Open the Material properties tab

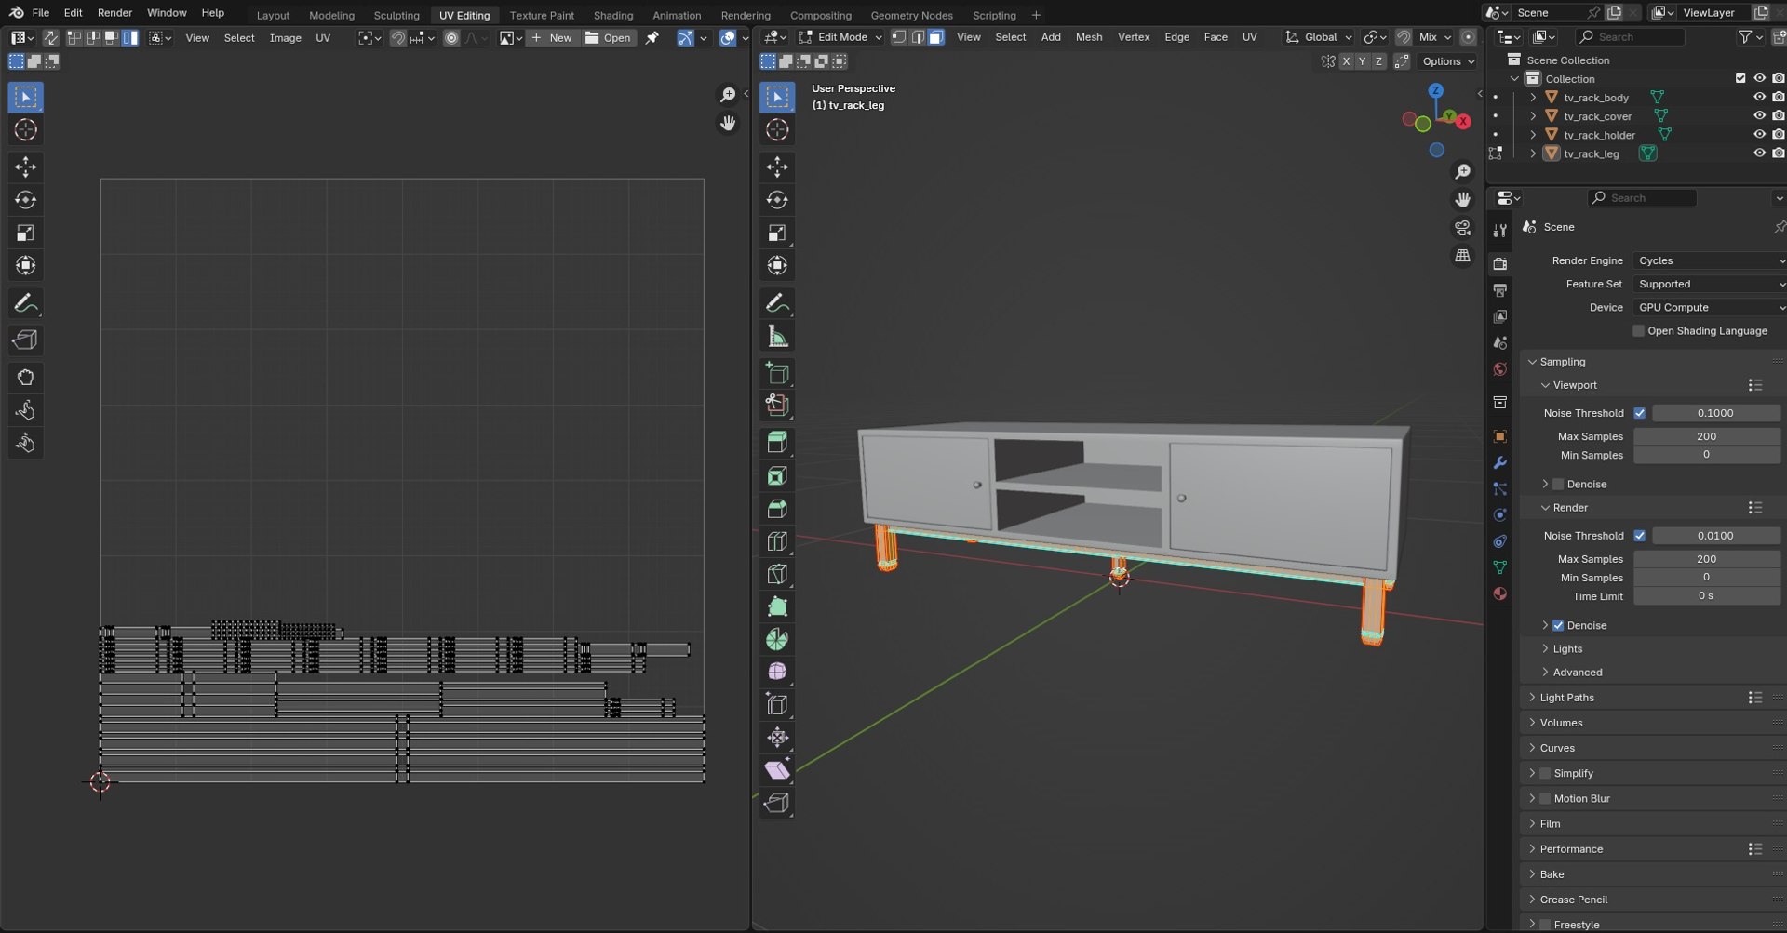coord(1499,593)
